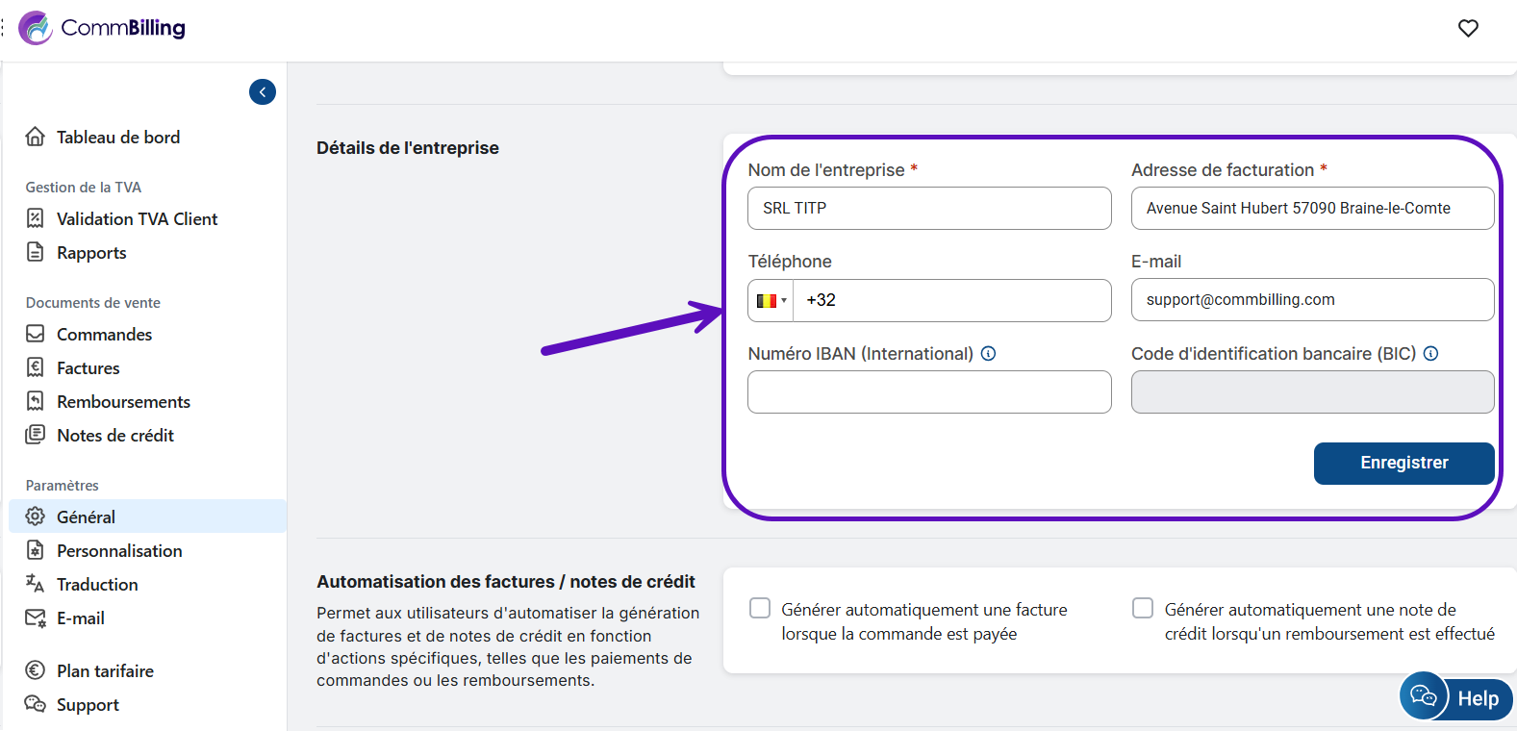The width and height of the screenshot is (1517, 731).
Task: Open the Support link in sidebar
Action: (88, 704)
